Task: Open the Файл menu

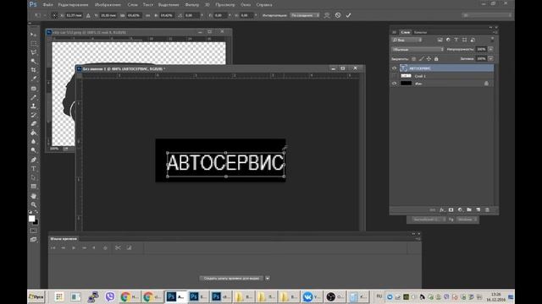Action: 47,5
